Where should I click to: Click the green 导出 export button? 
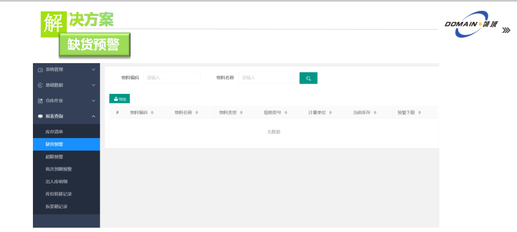coord(120,99)
